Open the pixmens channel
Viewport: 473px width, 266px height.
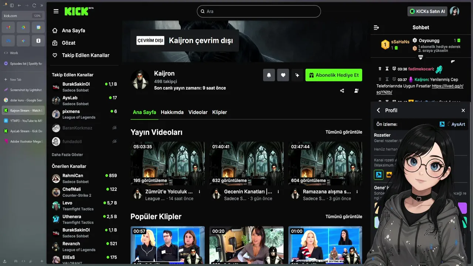pos(84,114)
